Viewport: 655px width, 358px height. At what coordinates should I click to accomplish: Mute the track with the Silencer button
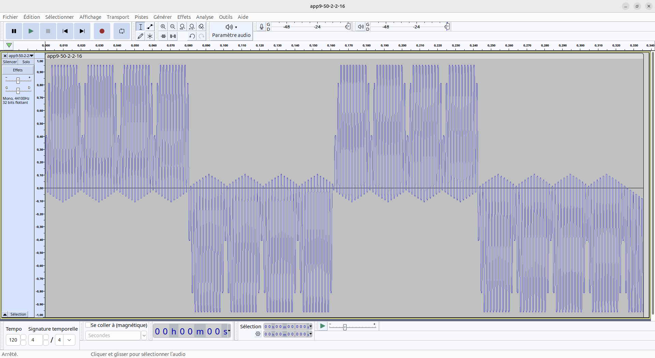tap(10, 62)
